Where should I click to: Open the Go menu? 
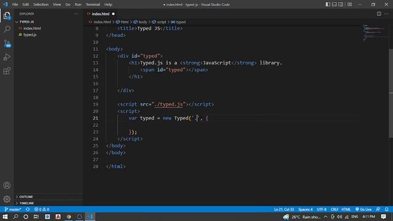click(68, 4)
